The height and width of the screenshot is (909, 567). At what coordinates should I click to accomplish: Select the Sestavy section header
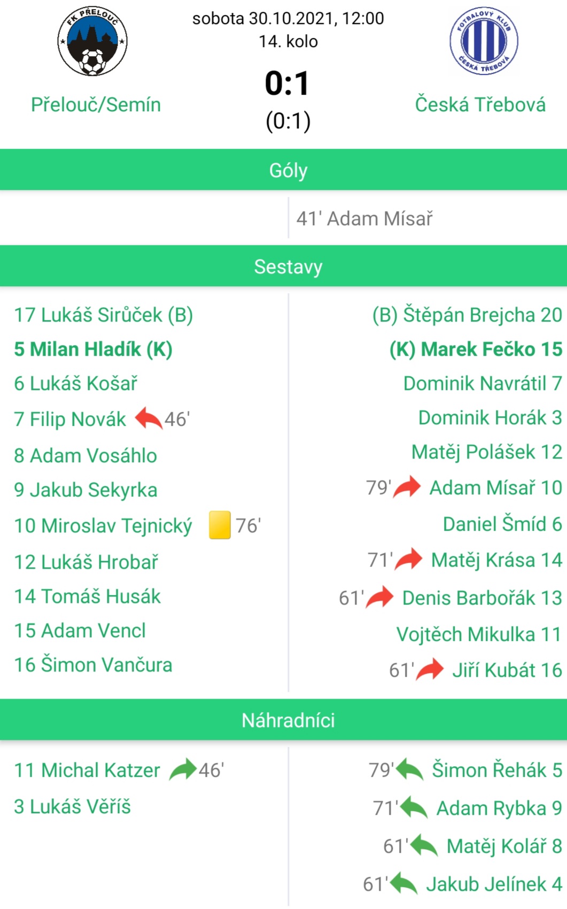coord(283,266)
